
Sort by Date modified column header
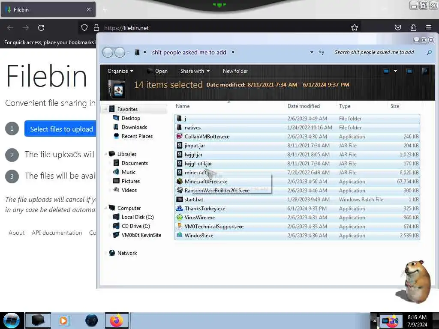(x=304, y=106)
